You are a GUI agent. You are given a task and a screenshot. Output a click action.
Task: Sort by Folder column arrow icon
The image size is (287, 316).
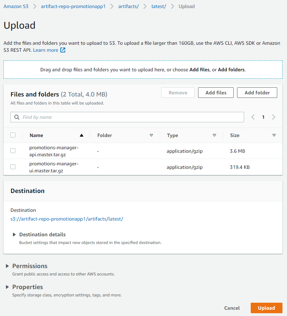151,135
